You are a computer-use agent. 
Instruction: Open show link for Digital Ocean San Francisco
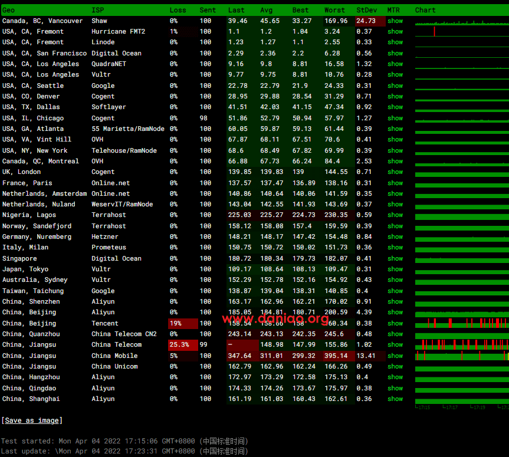pos(395,53)
